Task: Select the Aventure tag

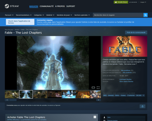Action: pyautogui.click(x=111, y=96)
